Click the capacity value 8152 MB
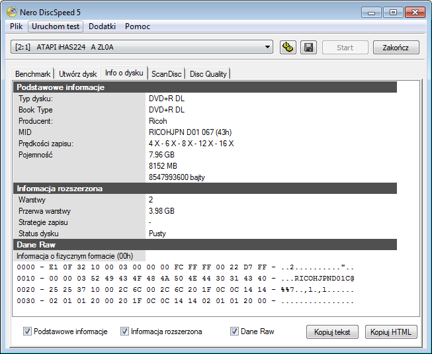 (x=163, y=166)
